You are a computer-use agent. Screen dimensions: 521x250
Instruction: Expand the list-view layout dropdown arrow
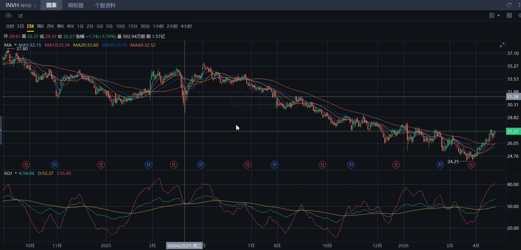coord(498,15)
